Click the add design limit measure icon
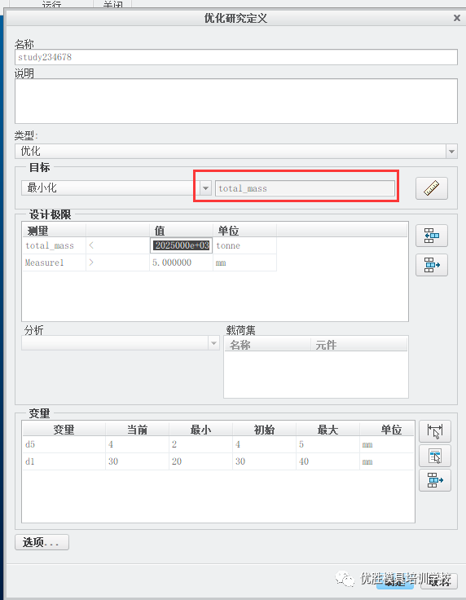This screenshot has height=600, width=466. [x=432, y=236]
